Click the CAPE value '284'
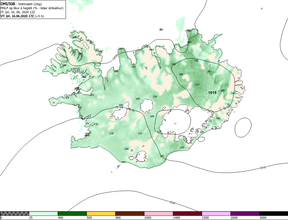The image size is (288, 220). coord(189,42)
